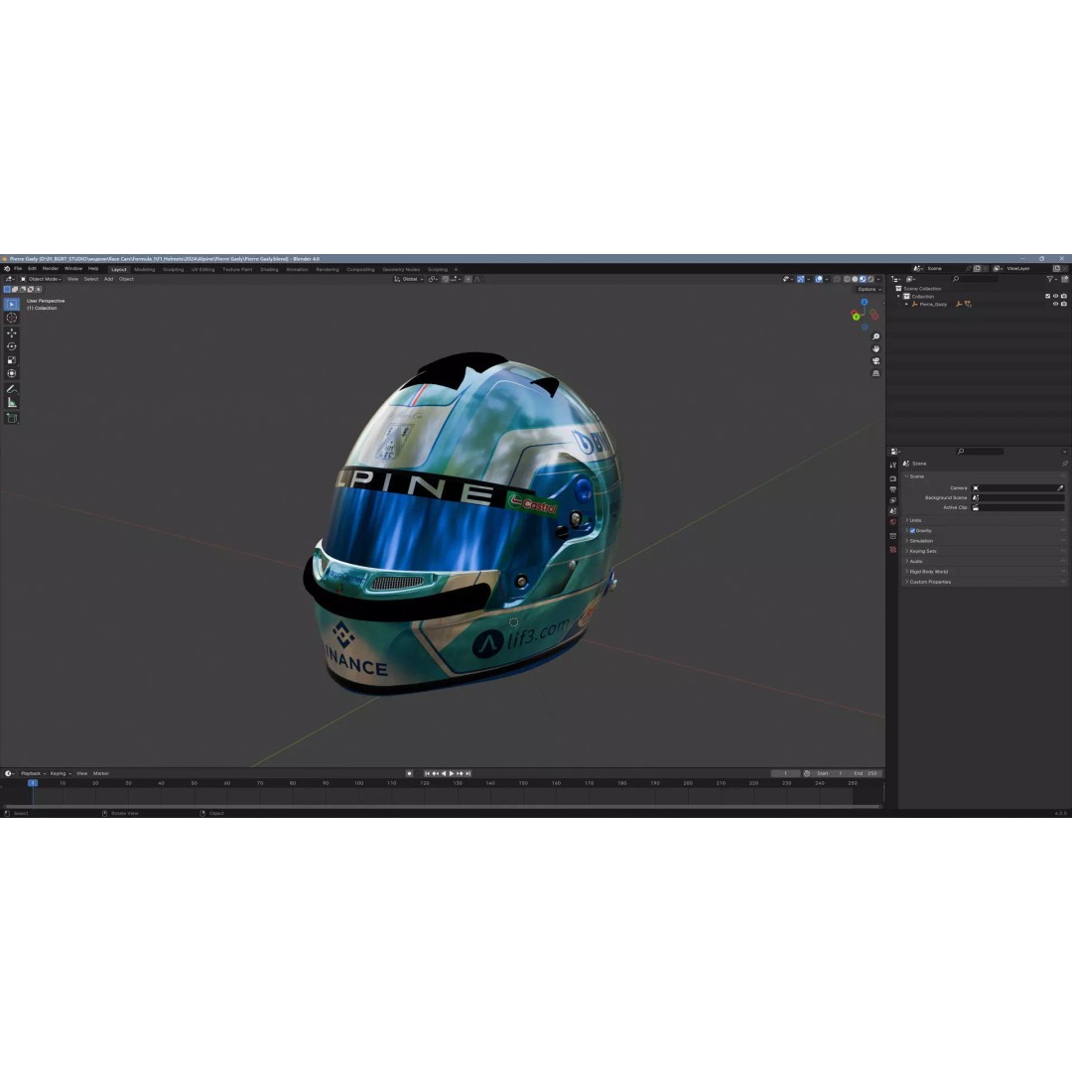Screen dimensions: 1072x1072
Task: Disable the Gravity checkbox in Scene properties
Action: point(912,530)
